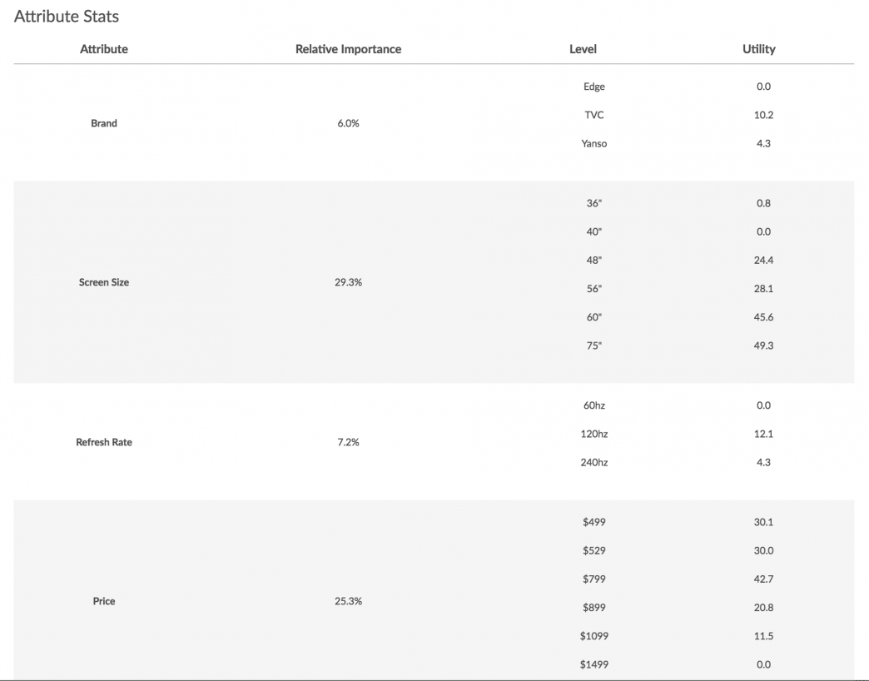Select the Edge brand level
This screenshot has width=869, height=681.
click(594, 87)
